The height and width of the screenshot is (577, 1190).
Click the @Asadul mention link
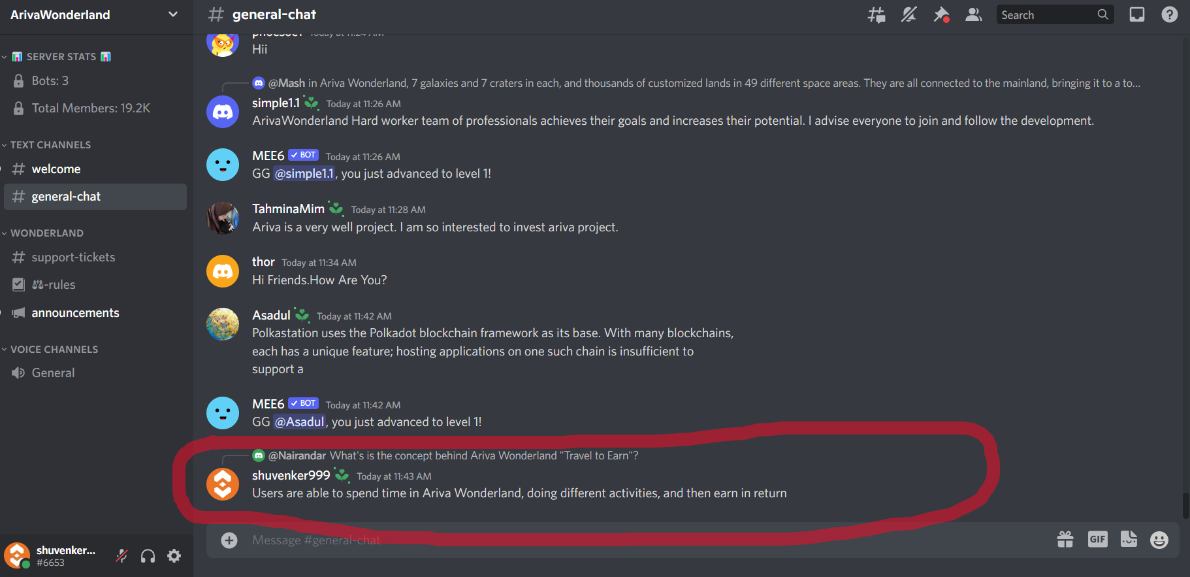pyautogui.click(x=299, y=422)
